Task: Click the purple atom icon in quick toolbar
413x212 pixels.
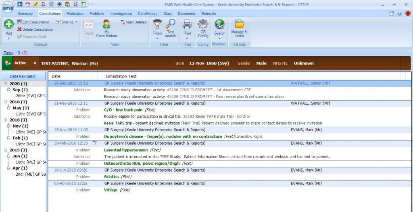Action: point(59,4)
